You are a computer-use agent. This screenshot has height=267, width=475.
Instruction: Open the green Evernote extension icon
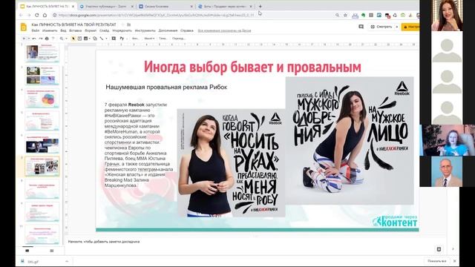(363, 15)
